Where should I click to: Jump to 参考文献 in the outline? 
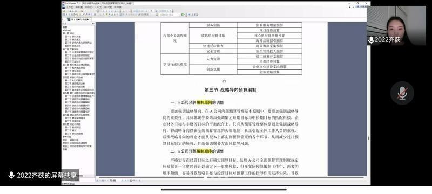66,136
